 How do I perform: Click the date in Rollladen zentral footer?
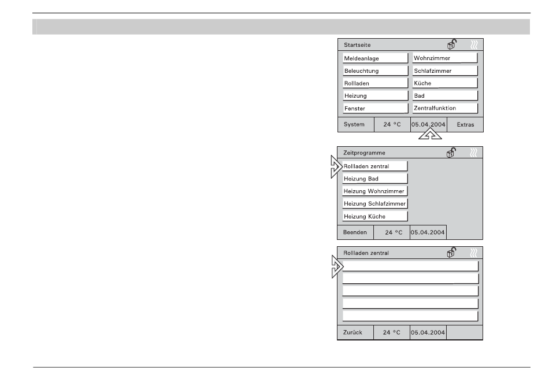click(x=428, y=332)
